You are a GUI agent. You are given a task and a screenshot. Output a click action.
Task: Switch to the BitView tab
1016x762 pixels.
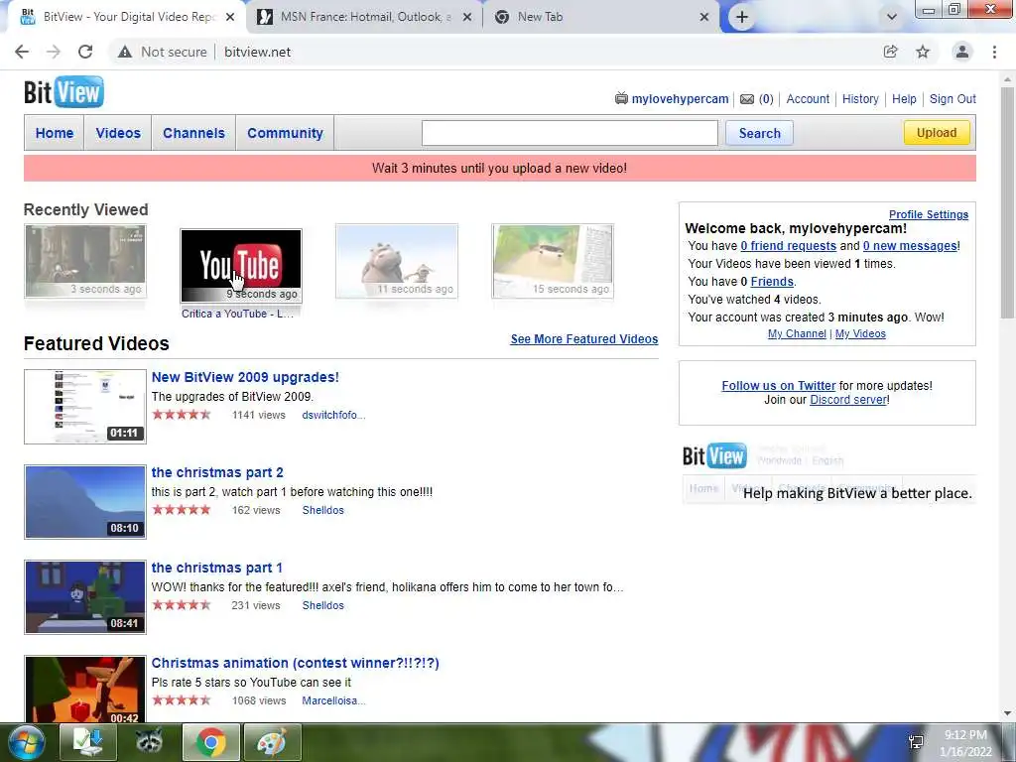pos(127,17)
